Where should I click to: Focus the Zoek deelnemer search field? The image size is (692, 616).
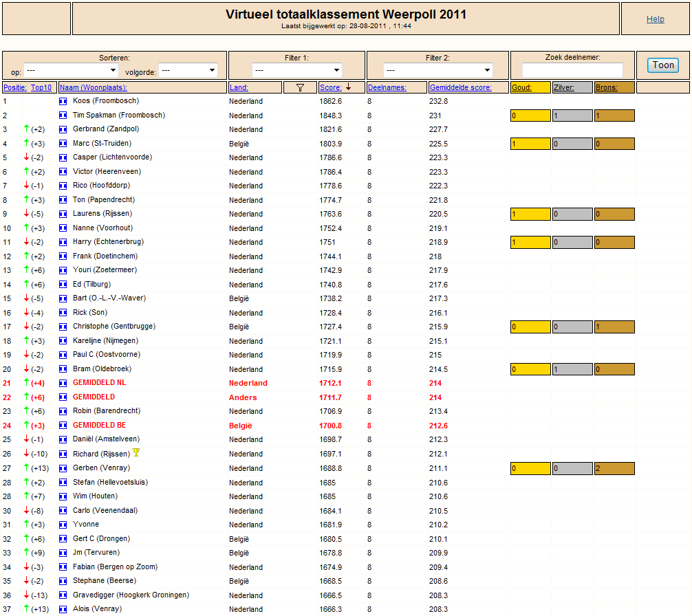pos(572,69)
